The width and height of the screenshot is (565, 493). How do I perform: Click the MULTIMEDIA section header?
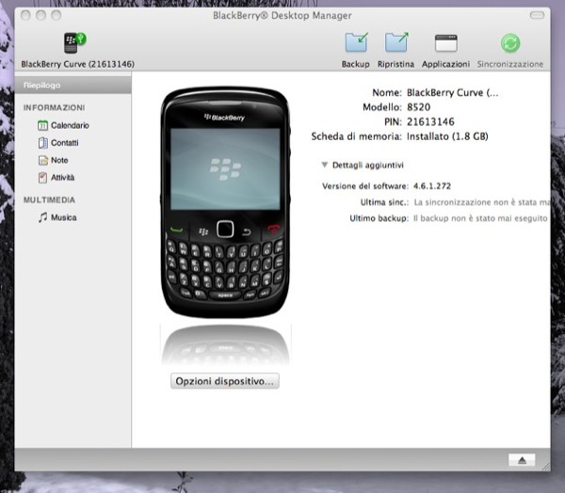coord(49,199)
